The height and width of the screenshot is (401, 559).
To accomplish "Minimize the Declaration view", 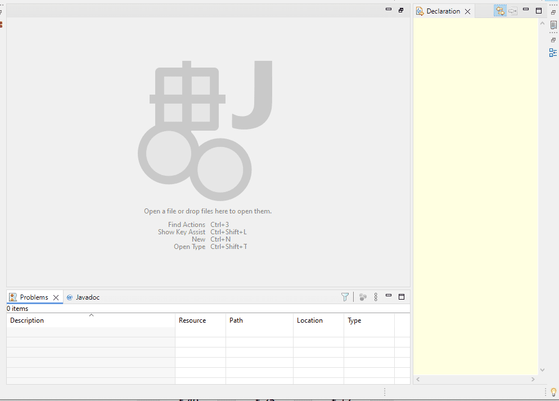I will click(x=525, y=9).
